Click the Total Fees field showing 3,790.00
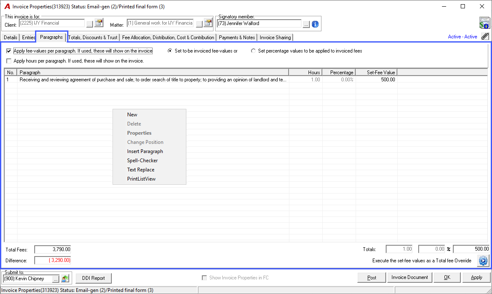492x294 pixels. (x=53, y=249)
